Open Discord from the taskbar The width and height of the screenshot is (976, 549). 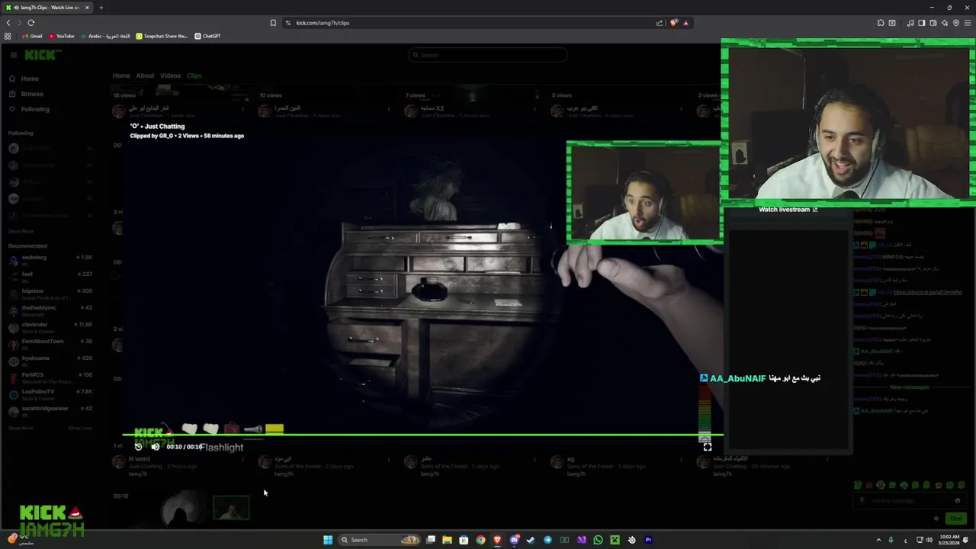(x=514, y=540)
